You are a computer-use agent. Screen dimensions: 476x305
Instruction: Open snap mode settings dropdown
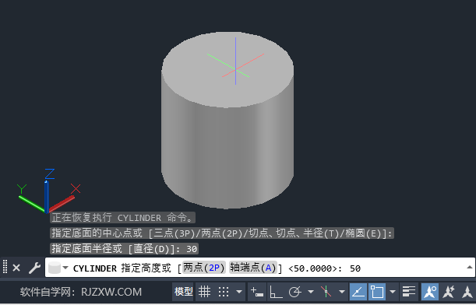click(239, 292)
